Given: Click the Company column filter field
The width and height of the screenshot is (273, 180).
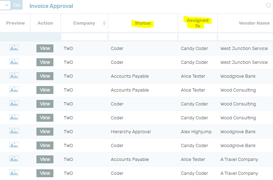Looking at the screenshot, I should click(84, 37).
